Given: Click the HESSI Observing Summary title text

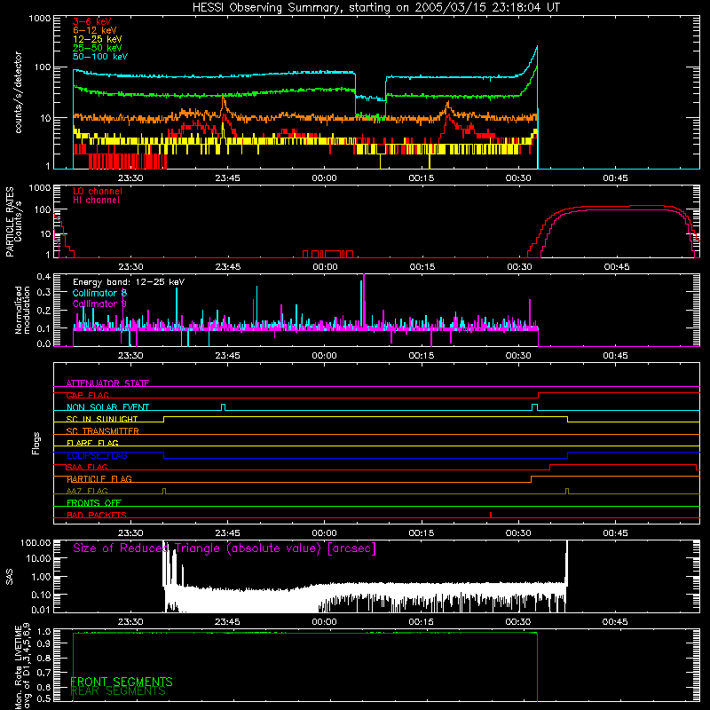Looking at the screenshot, I should (x=375, y=8).
